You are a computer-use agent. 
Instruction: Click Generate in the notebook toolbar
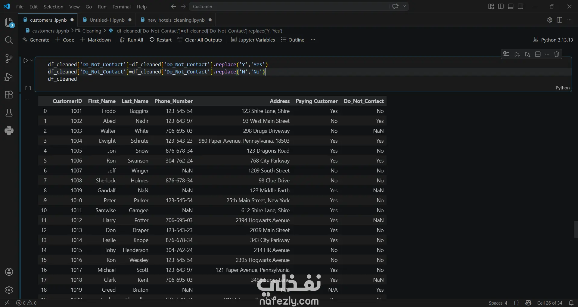(36, 40)
